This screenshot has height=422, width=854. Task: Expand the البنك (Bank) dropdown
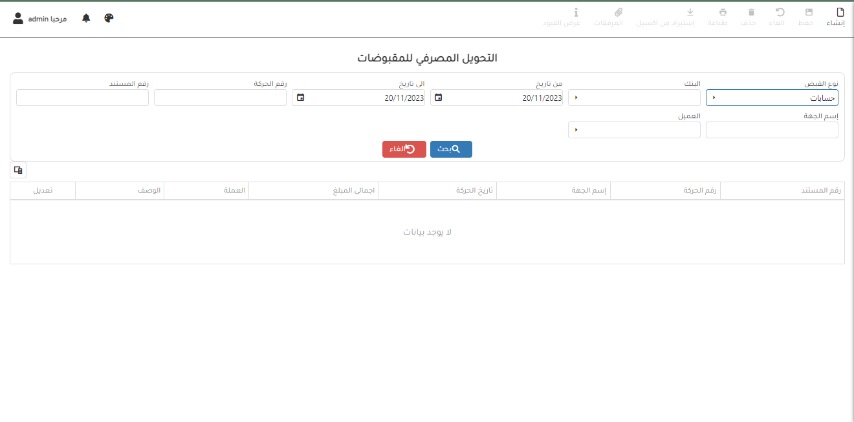coord(633,98)
